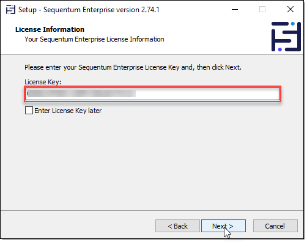Screen dimensions: 307x242
Task: Return to previous page with Back button
Action: [x=177, y=226]
